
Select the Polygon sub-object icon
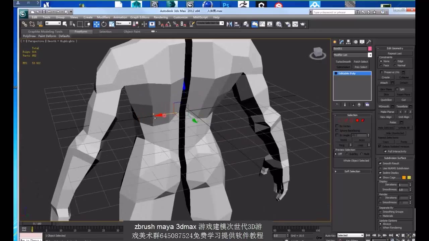357,120
